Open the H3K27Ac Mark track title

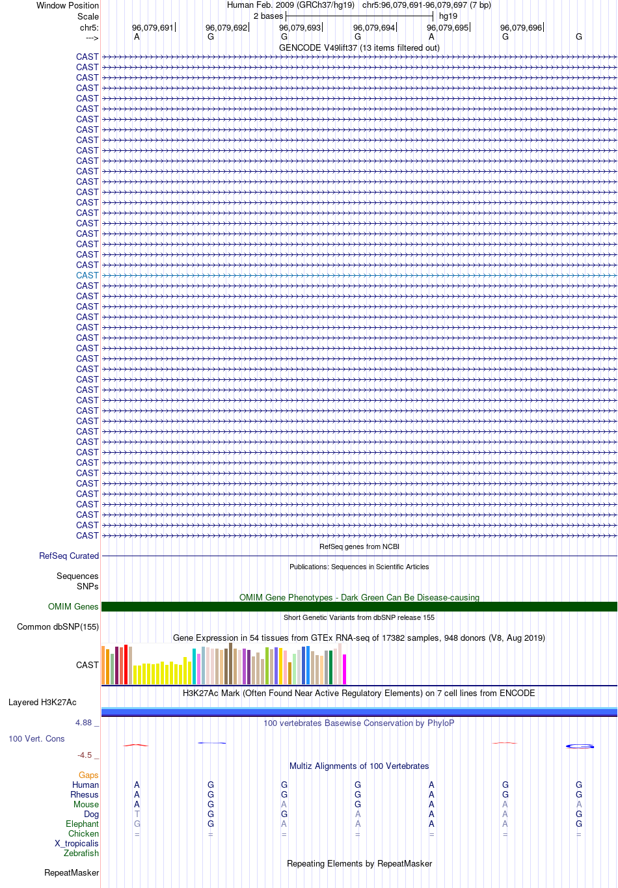pyautogui.click(x=359, y=693)
